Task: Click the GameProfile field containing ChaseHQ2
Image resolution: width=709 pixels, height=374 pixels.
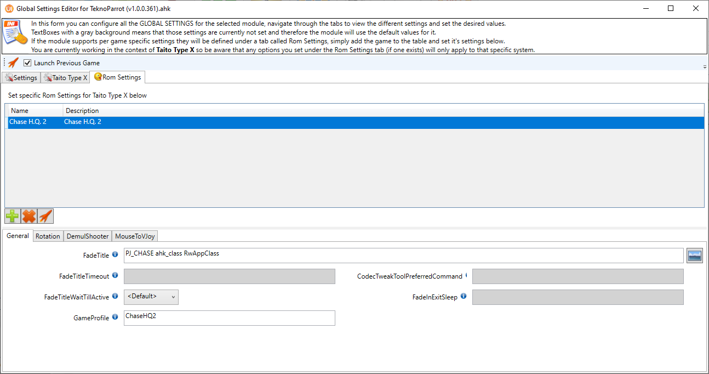Action: click(x=230, y=318)
